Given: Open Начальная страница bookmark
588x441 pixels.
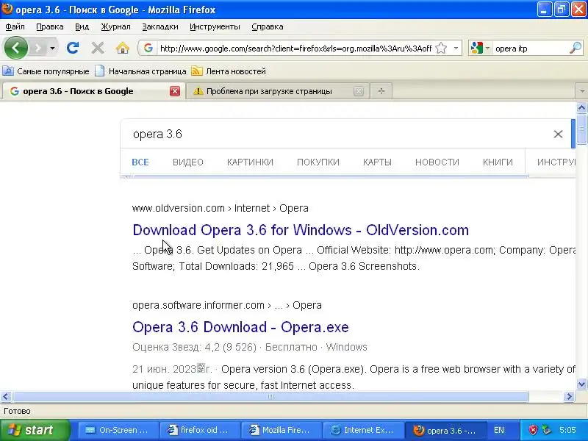Looking at the screenshot, I should 140,71.
